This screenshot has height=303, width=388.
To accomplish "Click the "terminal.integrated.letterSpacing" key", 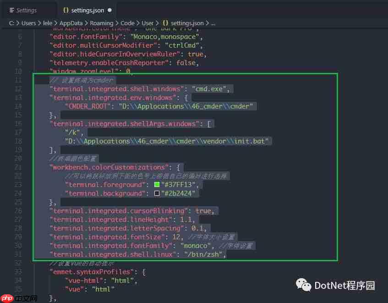I will click(x=117, y=228).
